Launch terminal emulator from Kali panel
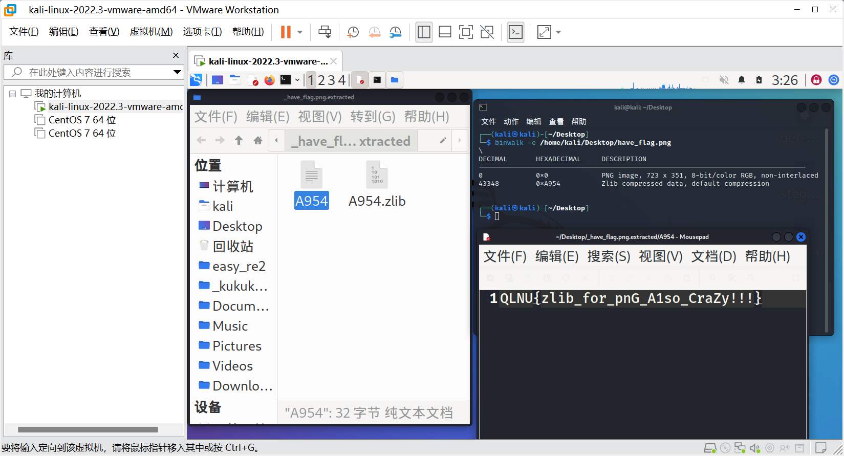844x456 pixels. pyautogui.click(x=286, y=80)
